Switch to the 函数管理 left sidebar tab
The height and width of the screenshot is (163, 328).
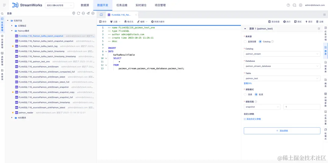[2, 59]
